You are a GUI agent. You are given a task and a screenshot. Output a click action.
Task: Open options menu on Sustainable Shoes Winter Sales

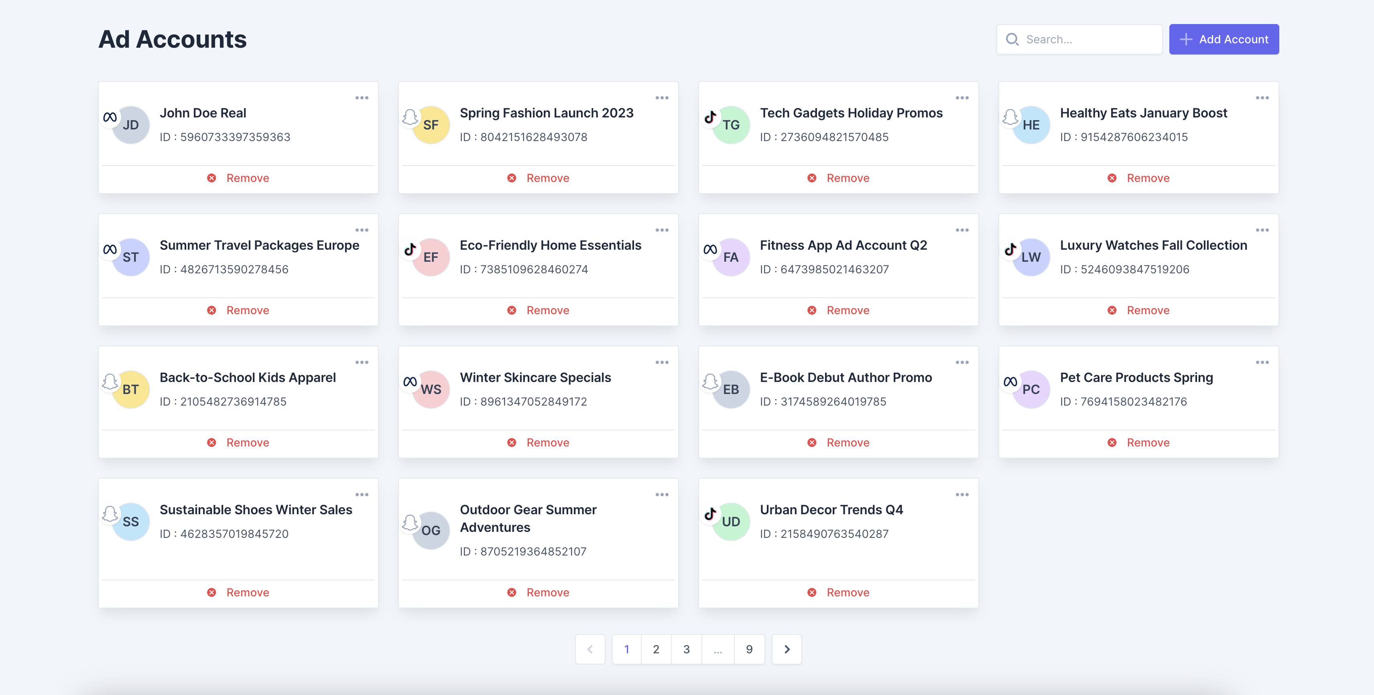(363, 494)
